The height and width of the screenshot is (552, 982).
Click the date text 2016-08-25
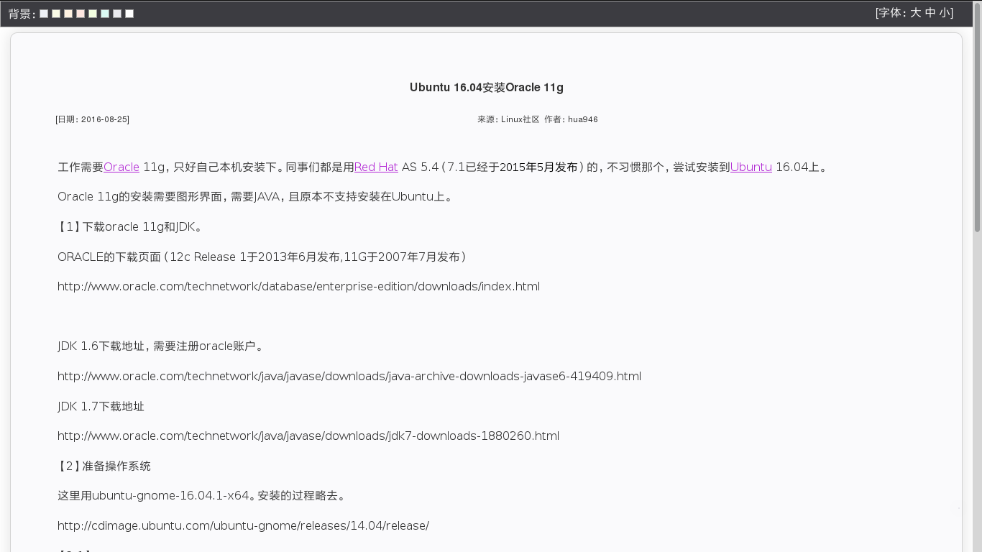click(104, 119)
